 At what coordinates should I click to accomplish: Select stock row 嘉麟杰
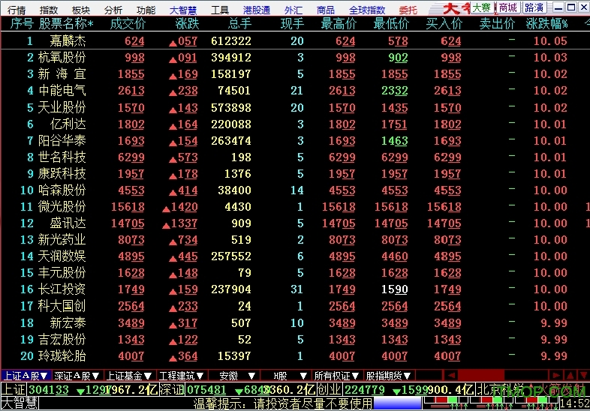pos(295,40)
